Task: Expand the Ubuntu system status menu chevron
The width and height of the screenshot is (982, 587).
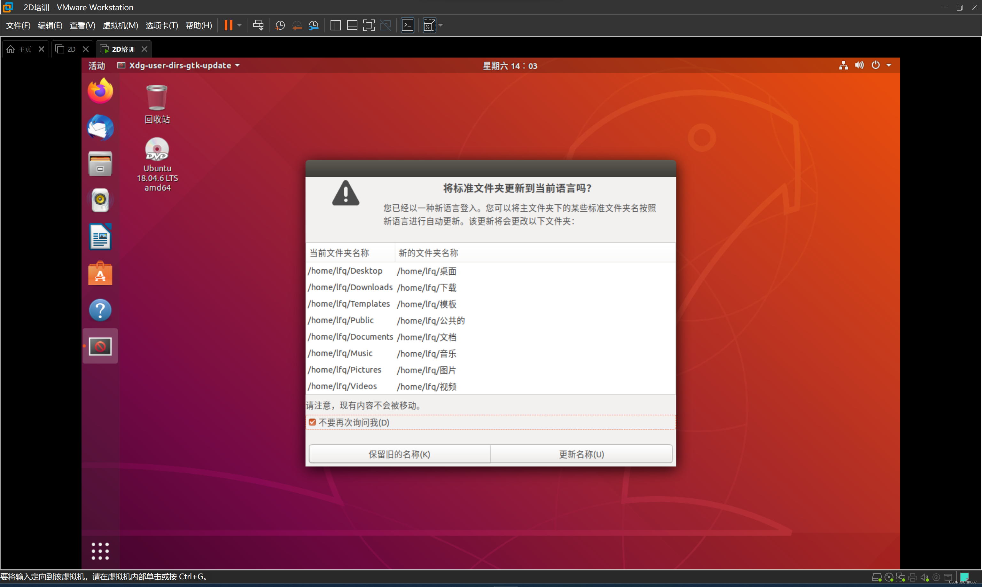Action: (889, 65)
